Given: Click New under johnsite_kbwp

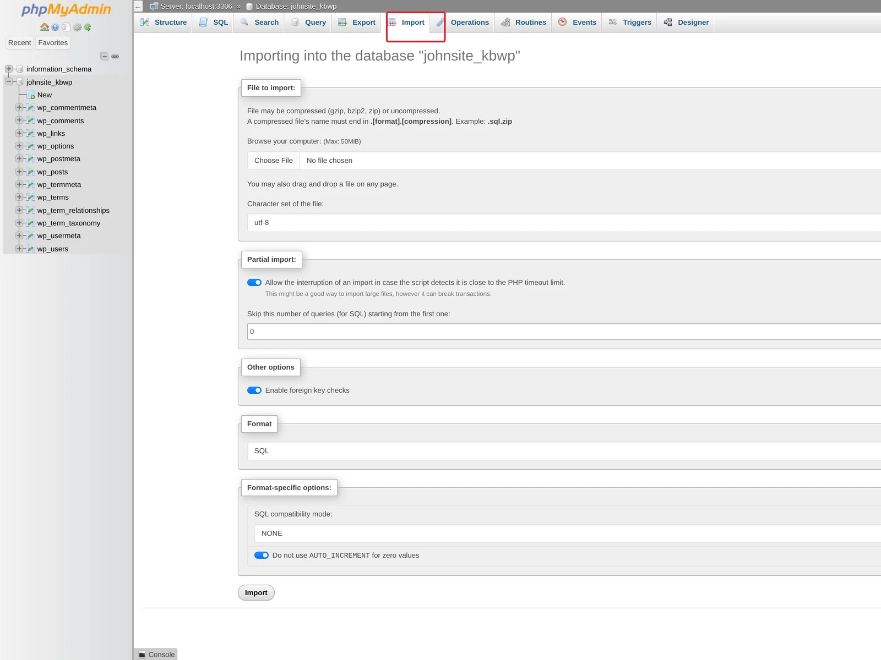Looking at the screenshot, I should click(x=45, y=95).
